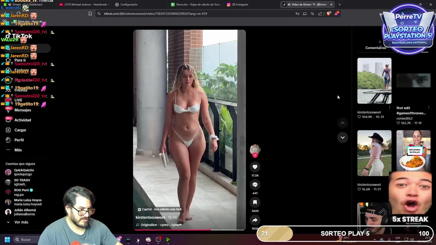Open Windows Start menu

point(7,240)
